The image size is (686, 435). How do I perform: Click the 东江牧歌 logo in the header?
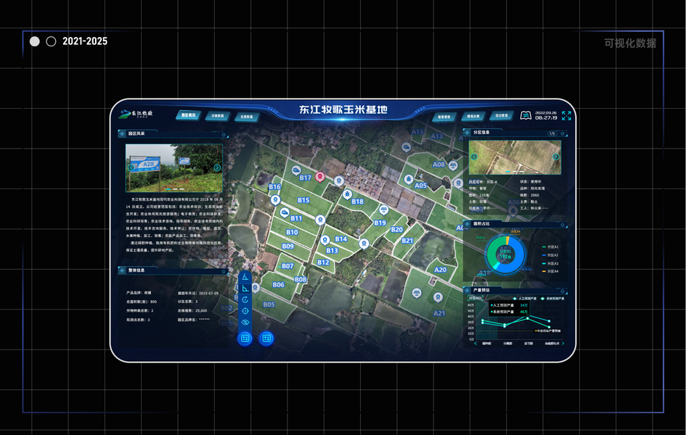pos(136,115)
